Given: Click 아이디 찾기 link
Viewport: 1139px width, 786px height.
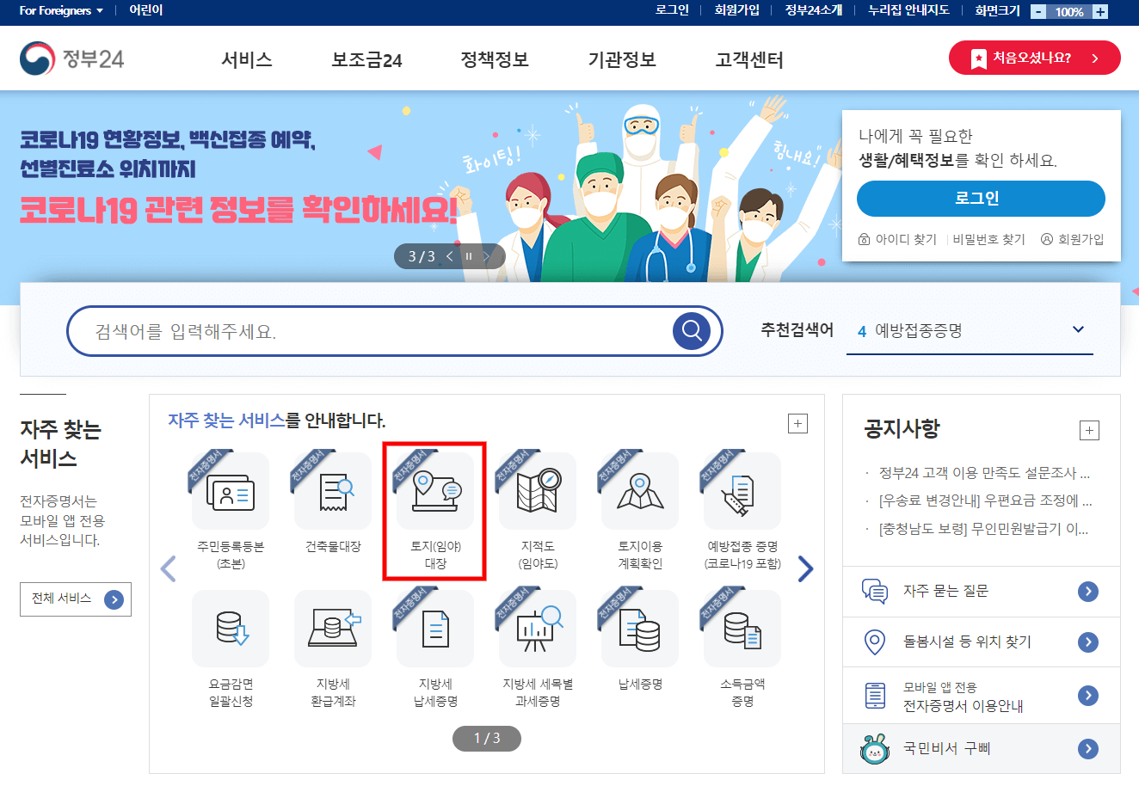Looking at the screenshot, I should click(x=897, y=239).
